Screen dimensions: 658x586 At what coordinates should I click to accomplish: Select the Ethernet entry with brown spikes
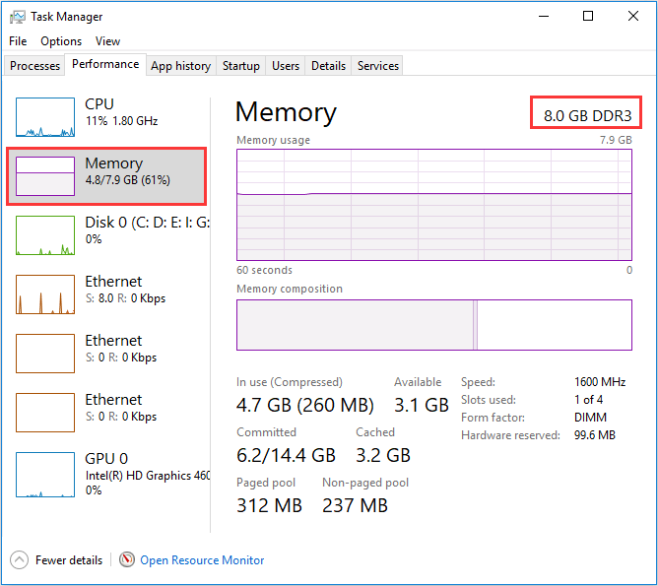coord(45,294)
